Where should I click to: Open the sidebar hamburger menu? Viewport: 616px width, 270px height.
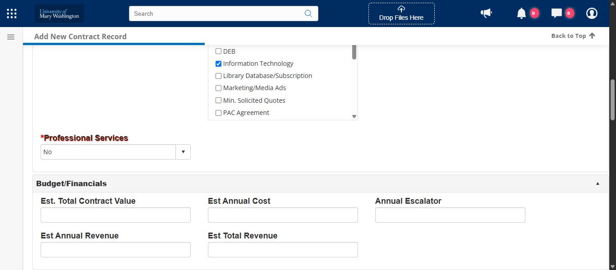(10, 37)
